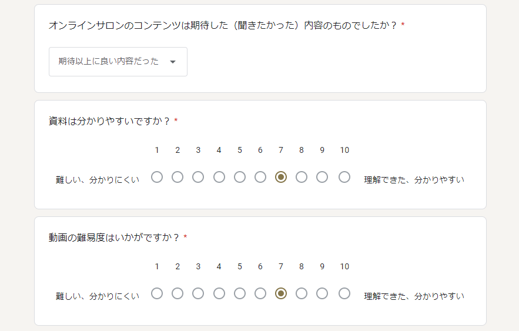This screenshot has height=331, width=519.
Task: Choose rating 4 for 動画の難易度 question
Action: pyautogui.click(x=219, y=293)
